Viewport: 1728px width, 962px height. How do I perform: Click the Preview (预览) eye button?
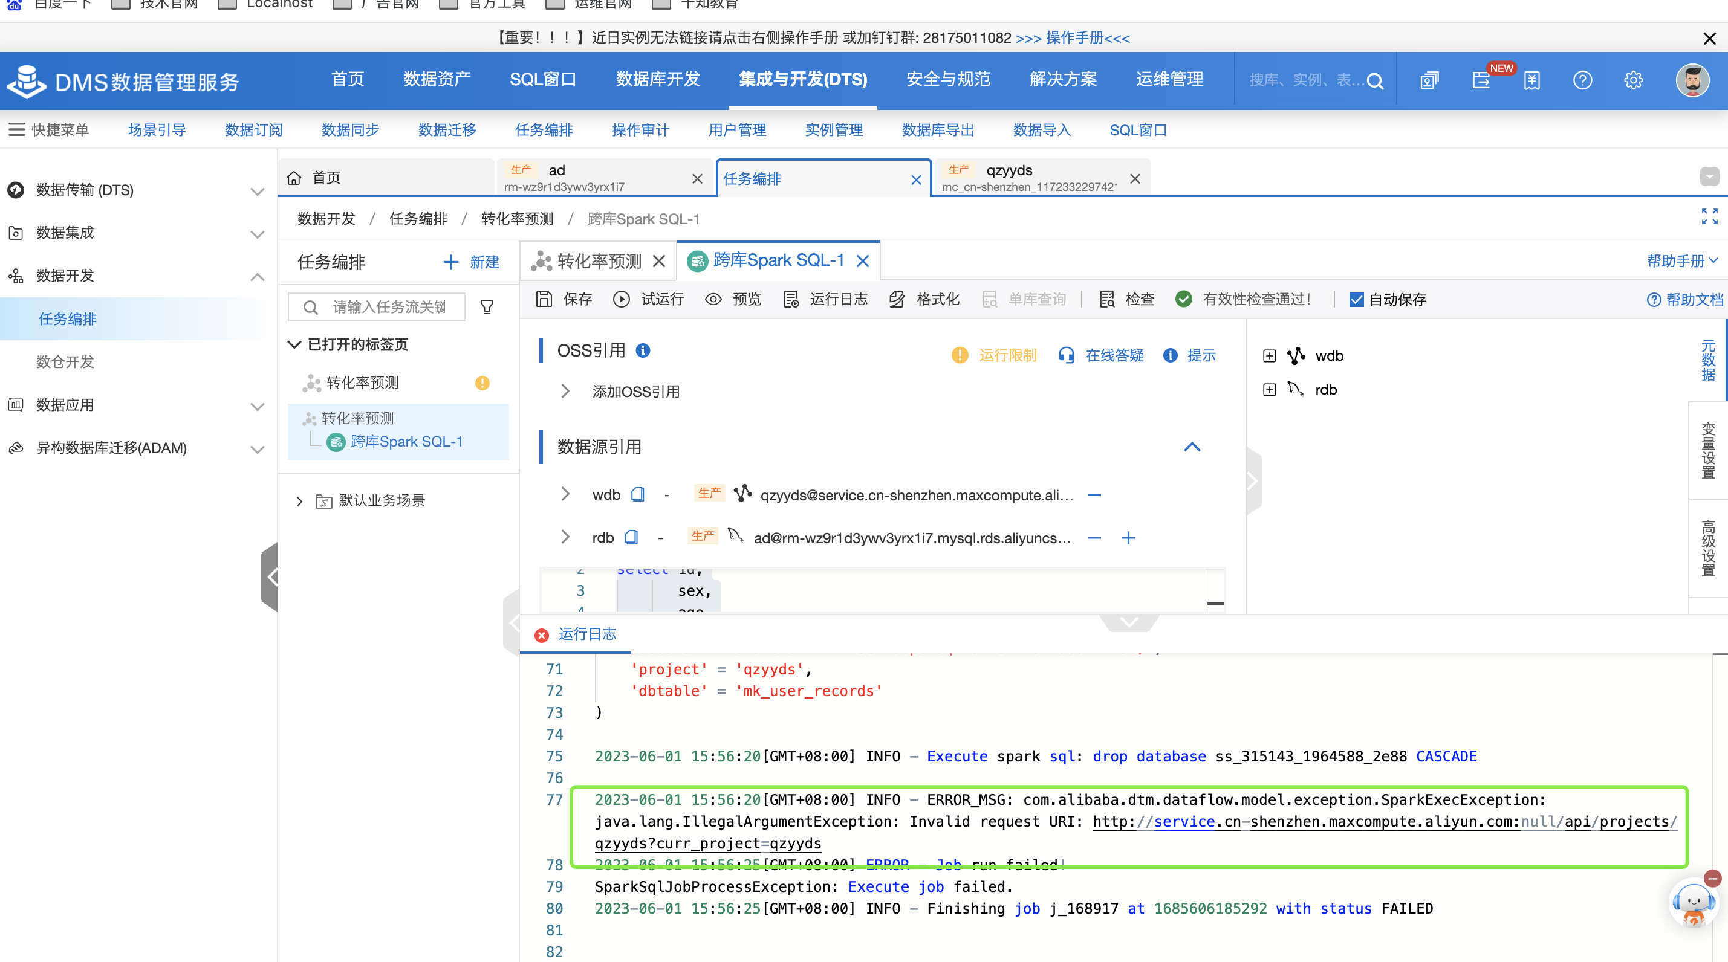pos(733,299)
